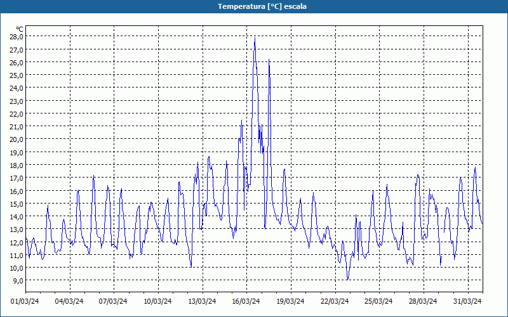The image size is (508, 317).
Task: Click the lowest temperature dip near 9°C
Action: pos(347,279)
